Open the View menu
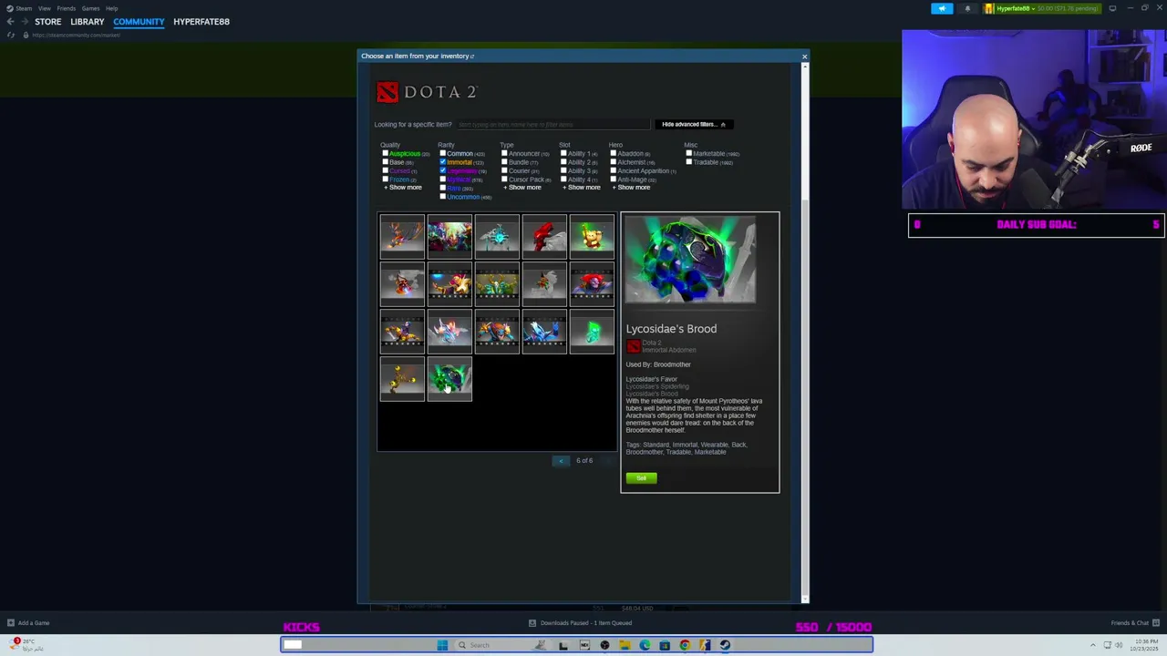Viewport: 1167px width, 656px height. [44, 8]
